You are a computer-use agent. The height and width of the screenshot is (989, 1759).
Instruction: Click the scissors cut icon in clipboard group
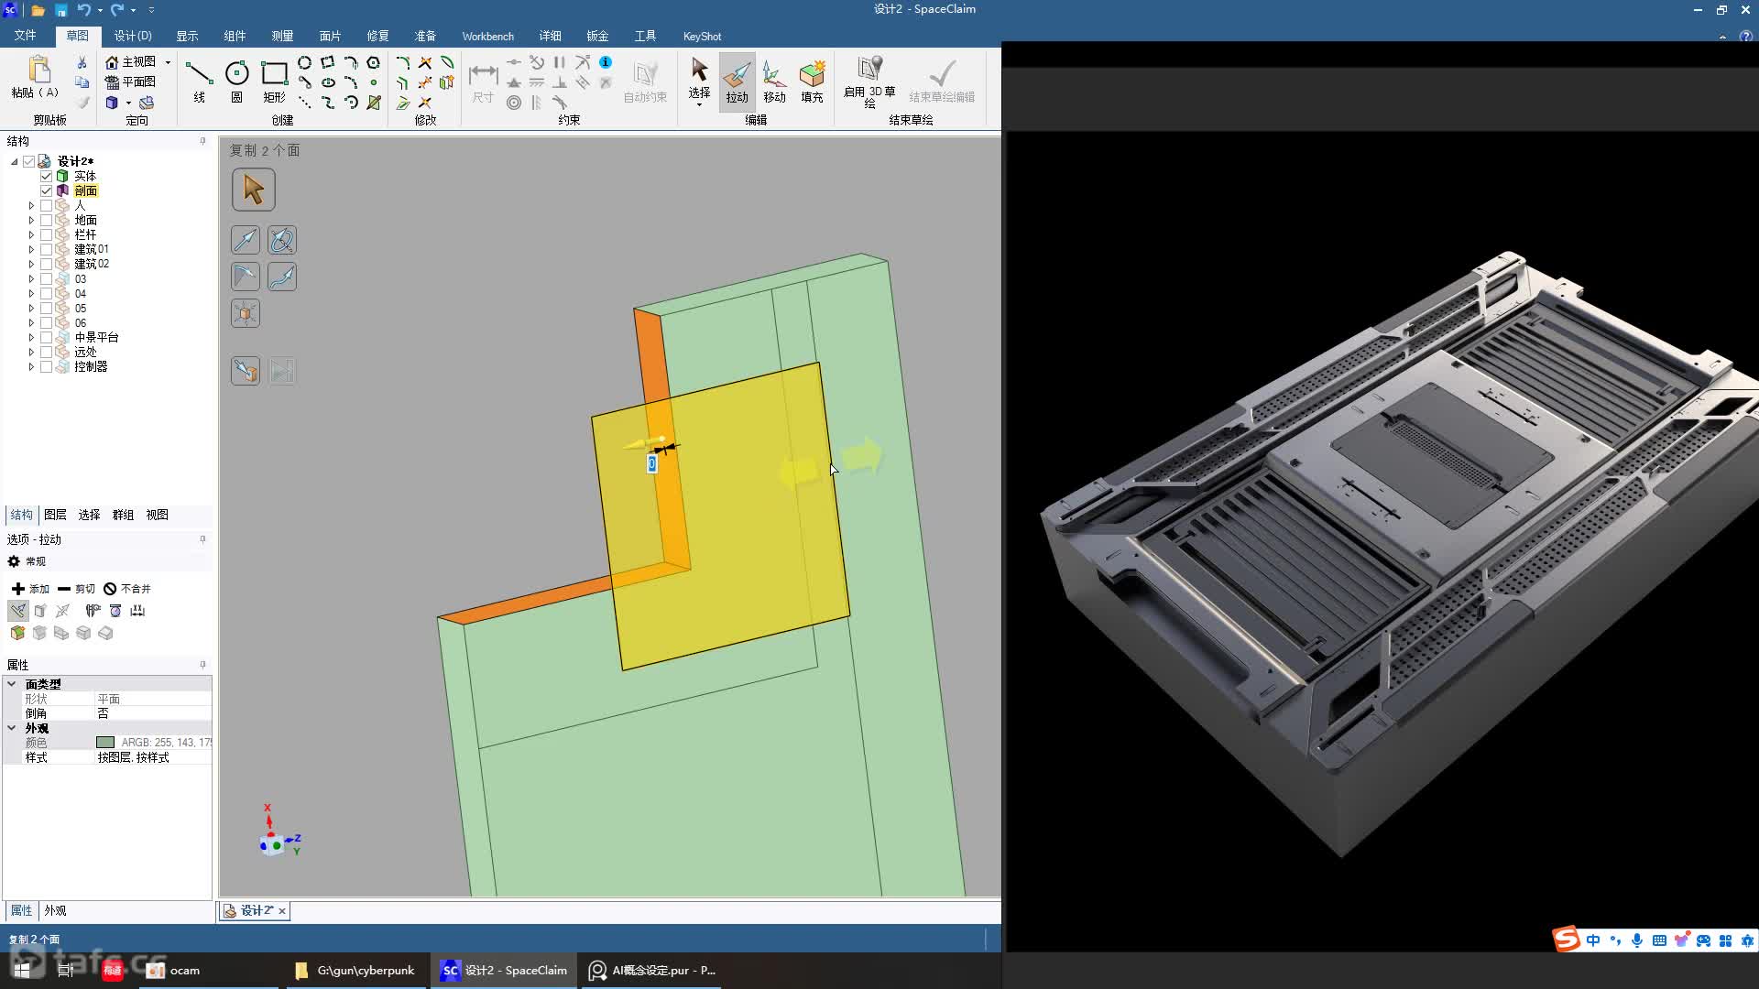82,62
